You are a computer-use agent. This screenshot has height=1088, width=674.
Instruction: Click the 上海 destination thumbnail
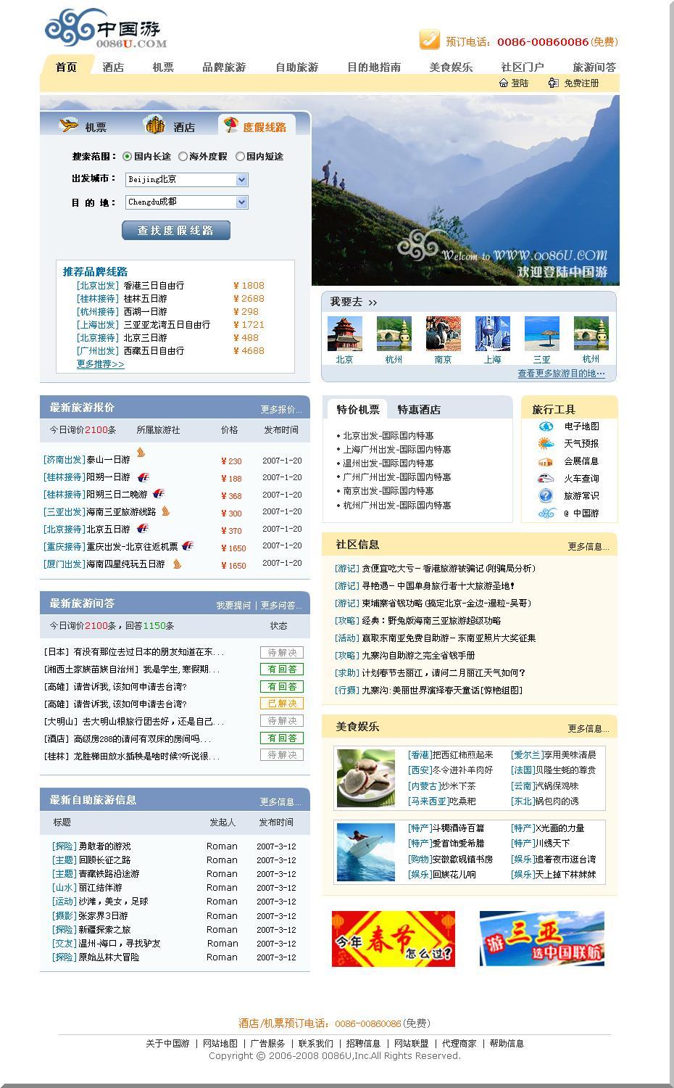point(493,334)
